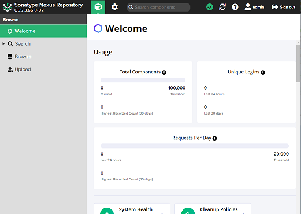Show Requests Per Day info tooltip
The width and height of the screenshot is (301, 214).
214,138
